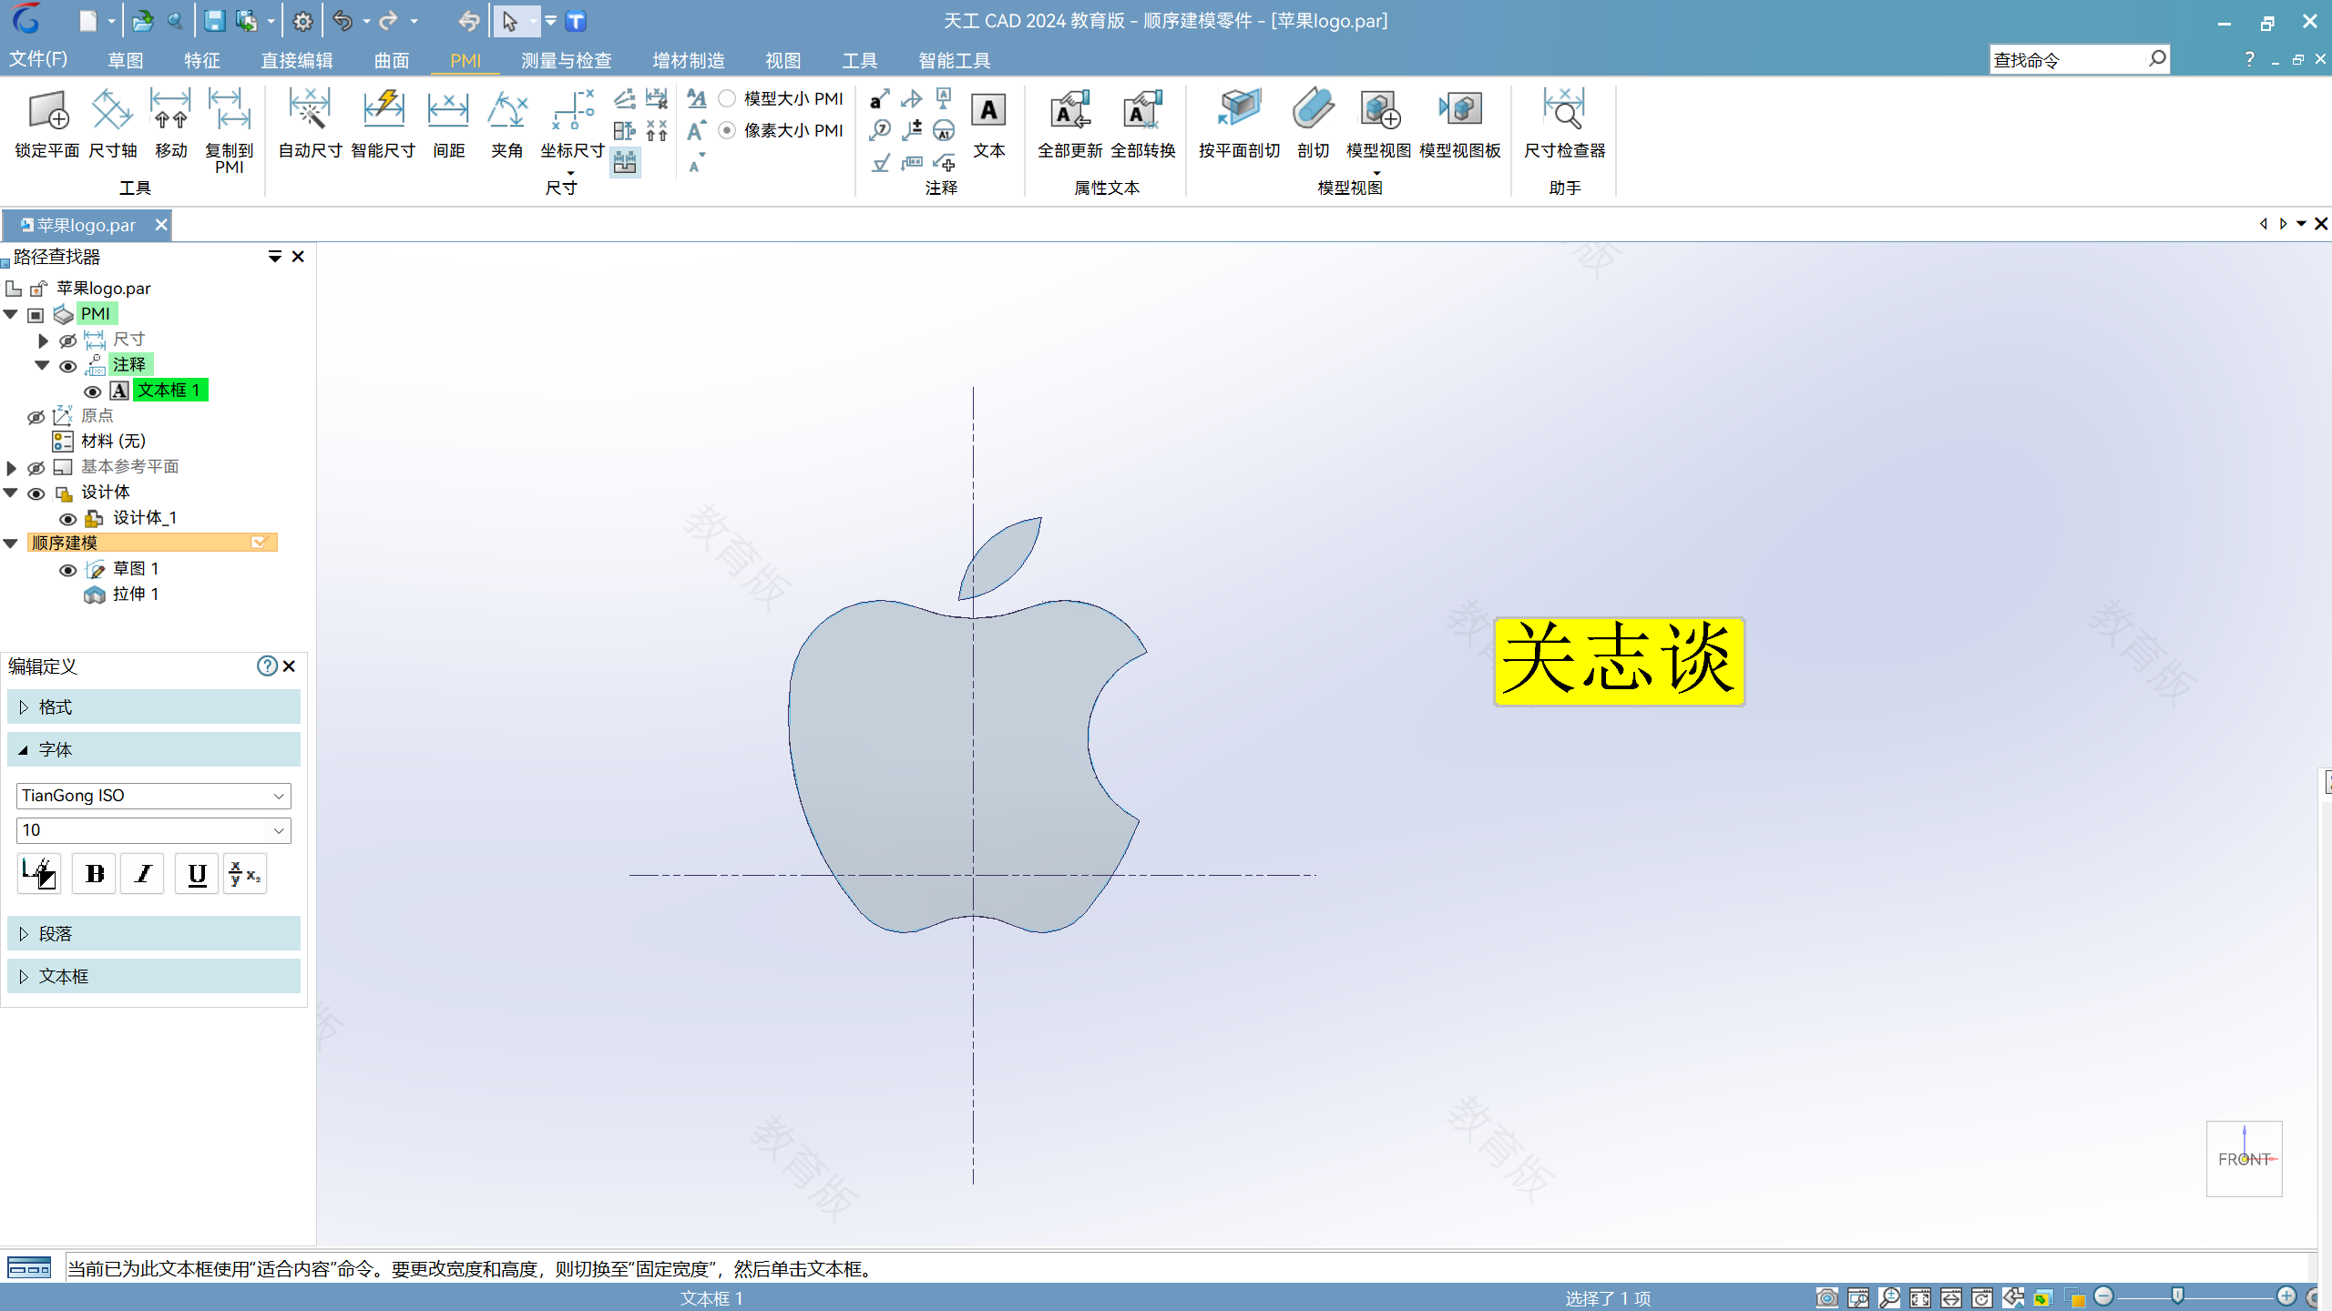2332x1311 pixels.
Task: Switch to the 草图 ribbon tab
Action: pyautogui.click(x=126, y=61)
